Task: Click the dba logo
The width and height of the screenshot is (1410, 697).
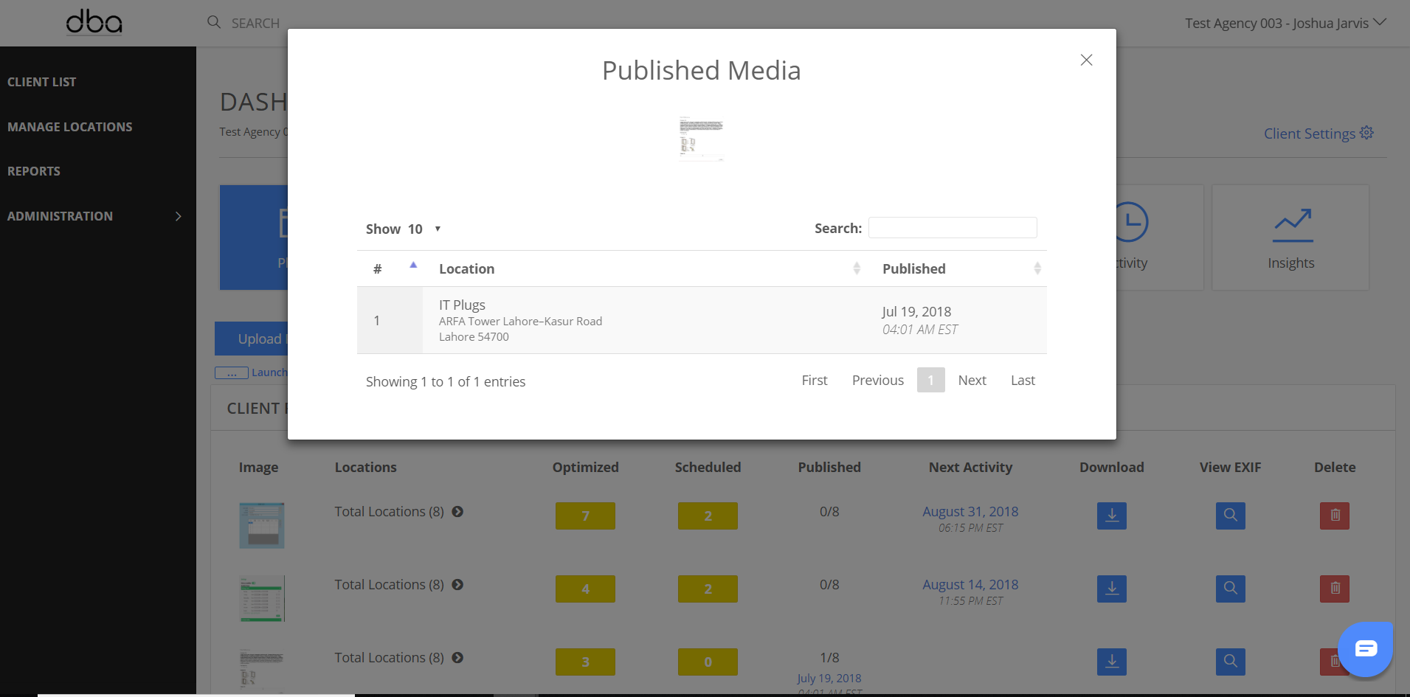Action: click(x=94, y=23)
